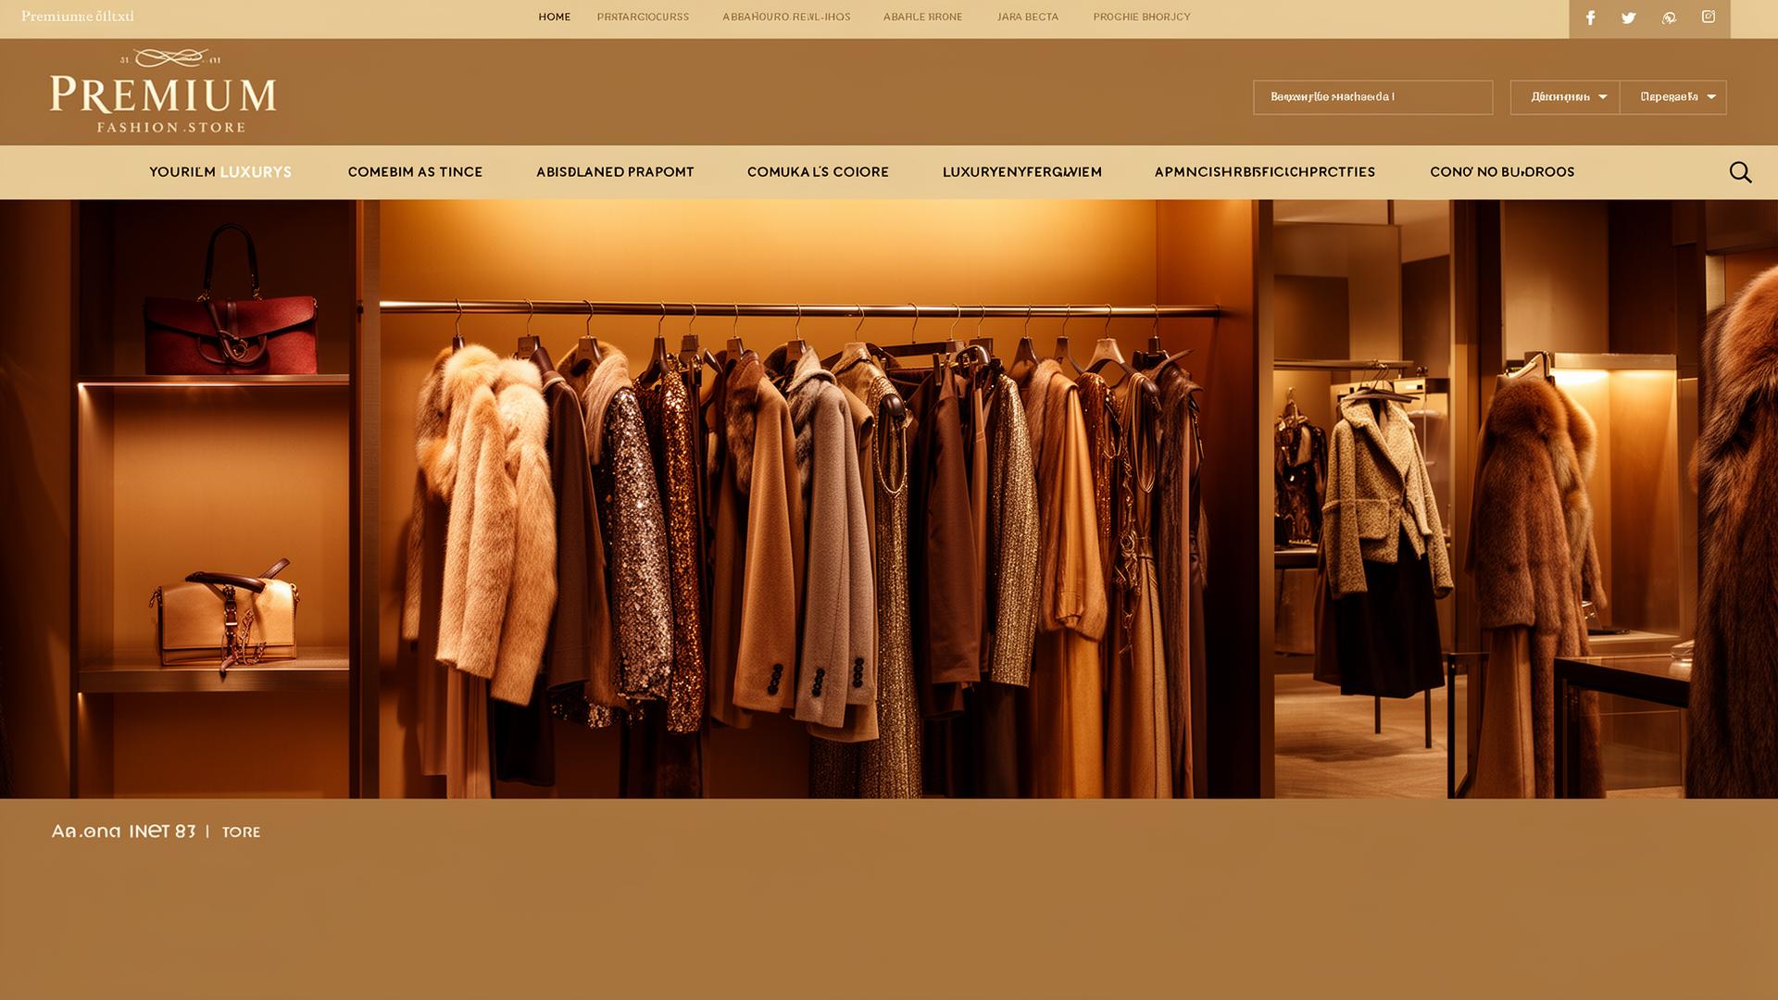
Task: Switch to the COMEBIM AS TINCE tab
Action: pos(415,171)
